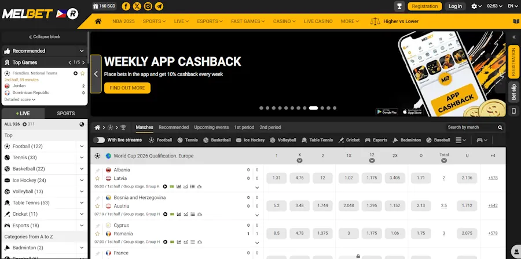This screenshot has height=259, width=521.
Task: Go to home via house icon in nav
Action: click(98, 21)
